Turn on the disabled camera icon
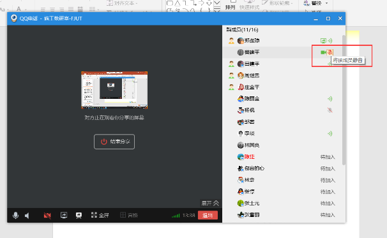The height and width of the screenshot is (238, 387). click(47, 216)
